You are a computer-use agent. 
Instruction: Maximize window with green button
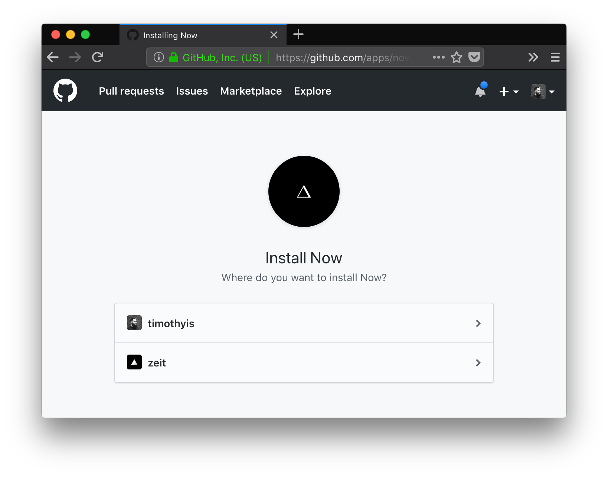point(85,34)
